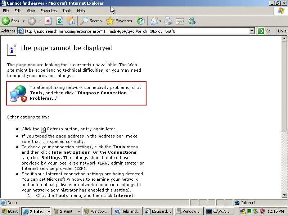Open the Back history dropdown arrow
This screenshot has height=216, width=288.
(x=23, y=21)
